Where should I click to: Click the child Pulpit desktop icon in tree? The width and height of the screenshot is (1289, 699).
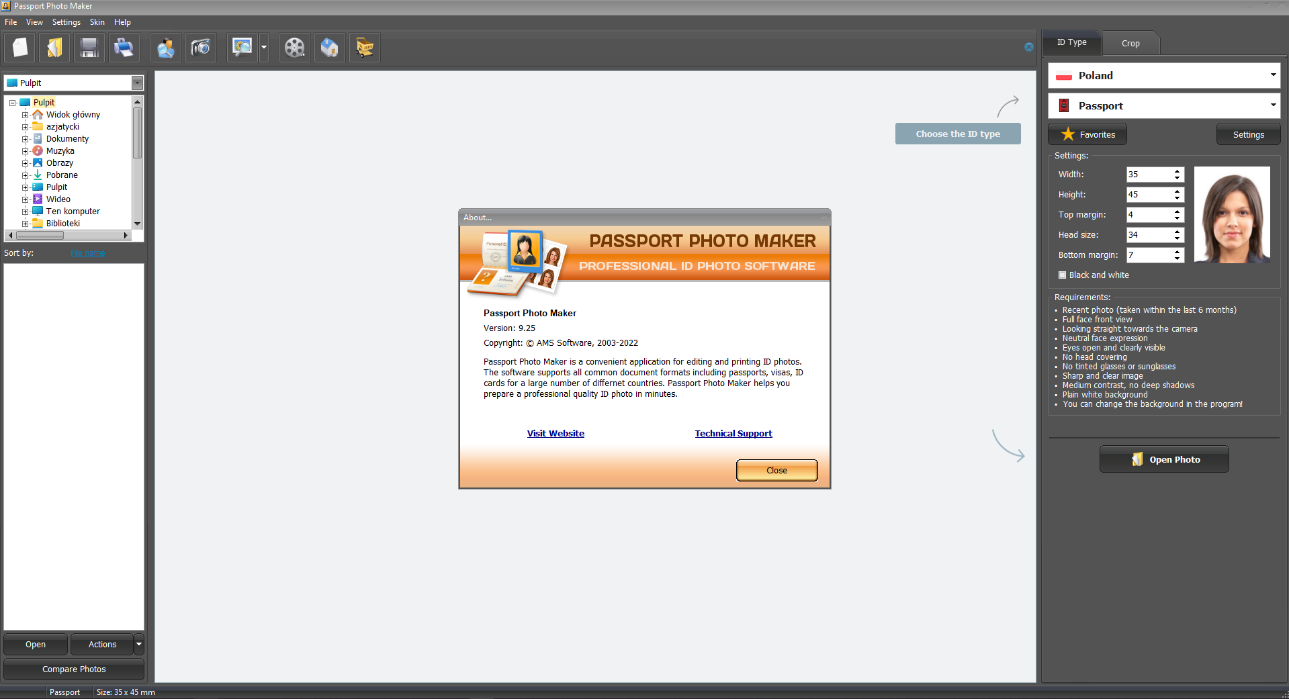click(38, 187)
